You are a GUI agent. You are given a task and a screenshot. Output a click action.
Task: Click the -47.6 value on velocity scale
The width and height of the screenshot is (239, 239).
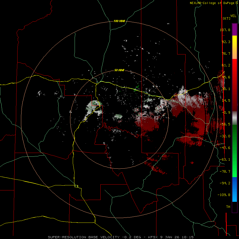[x=225, y=148]
